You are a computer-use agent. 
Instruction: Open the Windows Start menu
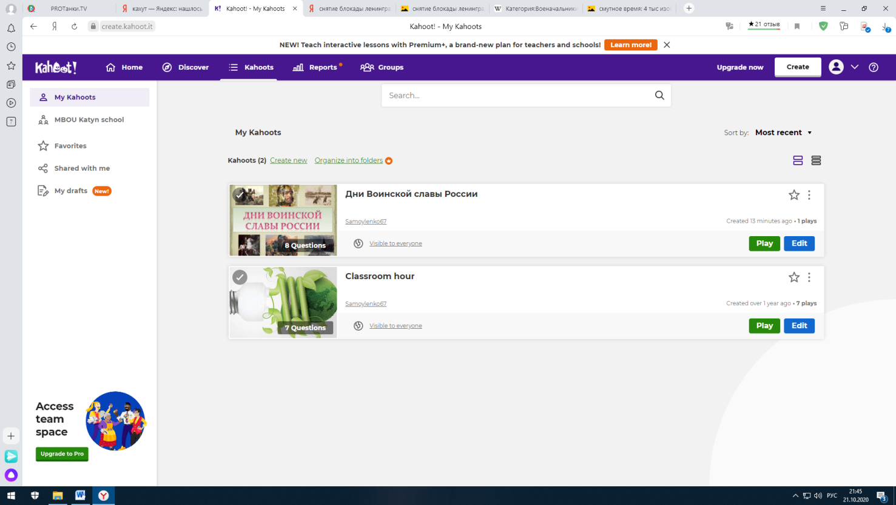11,495
